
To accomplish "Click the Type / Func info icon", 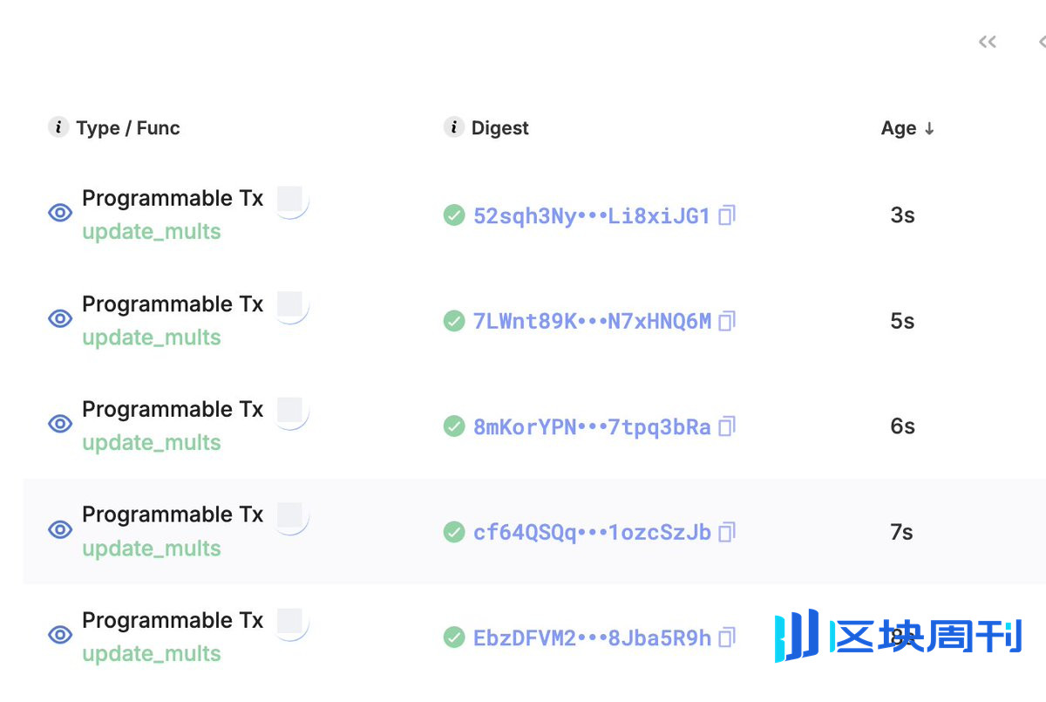I will (58, 127).
